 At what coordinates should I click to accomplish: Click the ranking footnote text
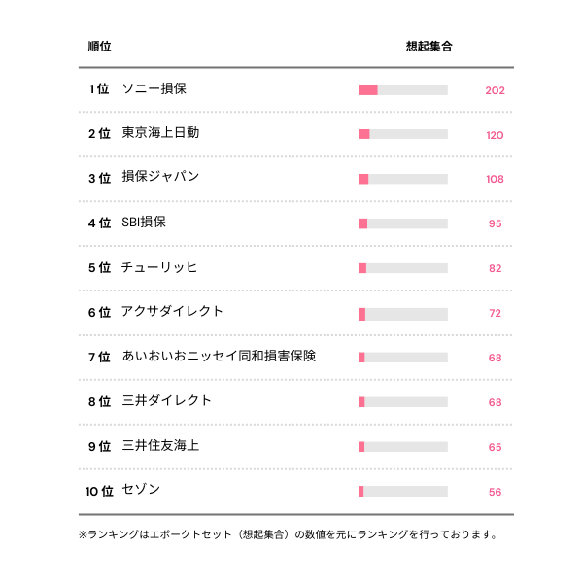point(288,534)
